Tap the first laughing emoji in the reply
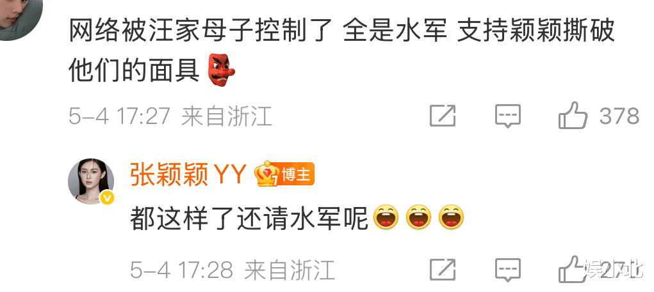Screen dimensions: 654x292 point(386,217)
